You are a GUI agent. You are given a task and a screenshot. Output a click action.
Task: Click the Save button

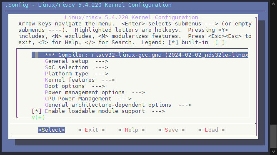pos(172,130)
